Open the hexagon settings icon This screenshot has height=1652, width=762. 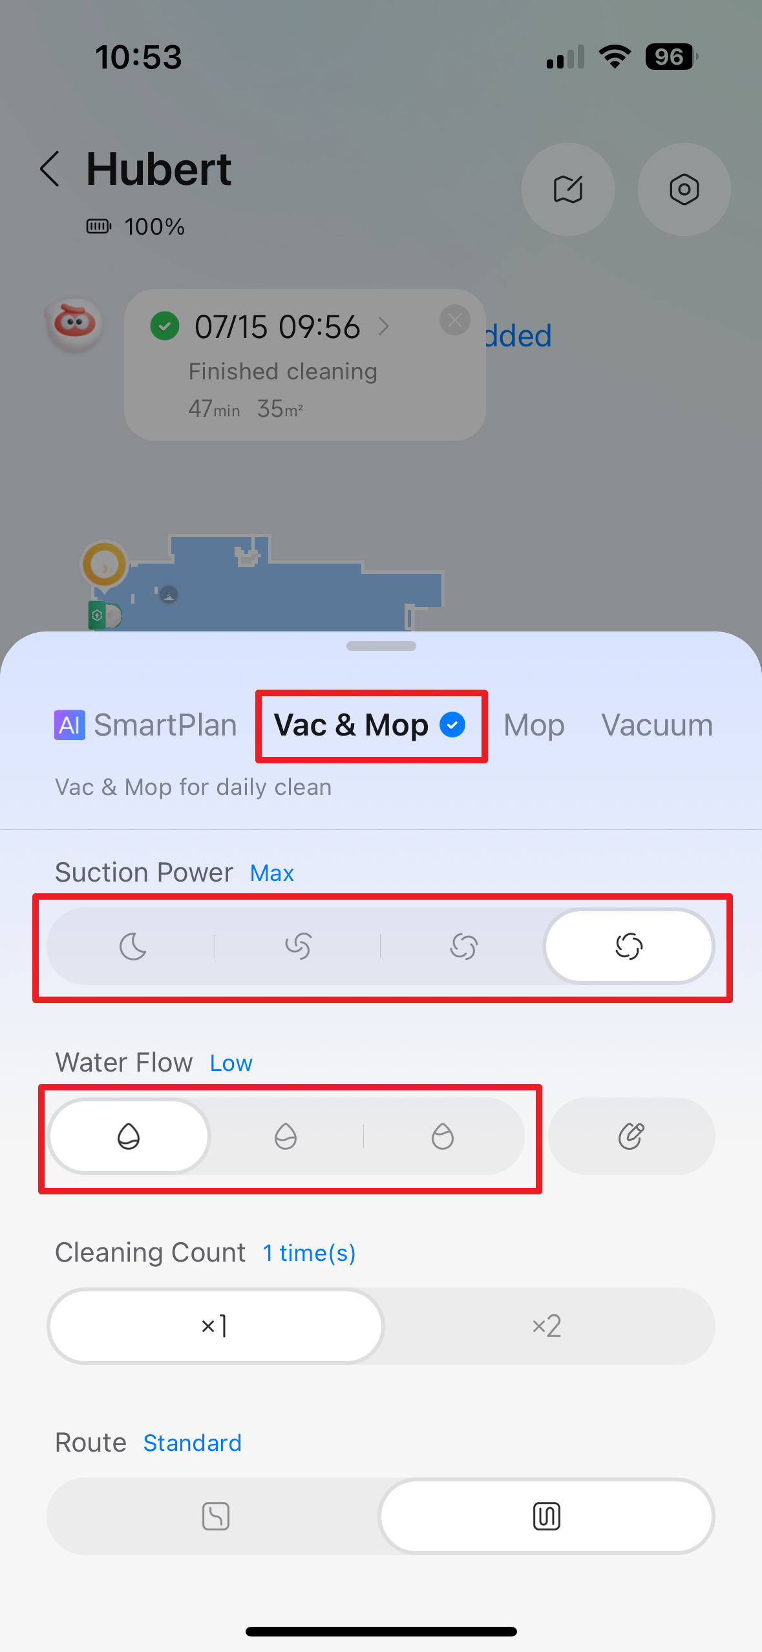pos(684,189)
